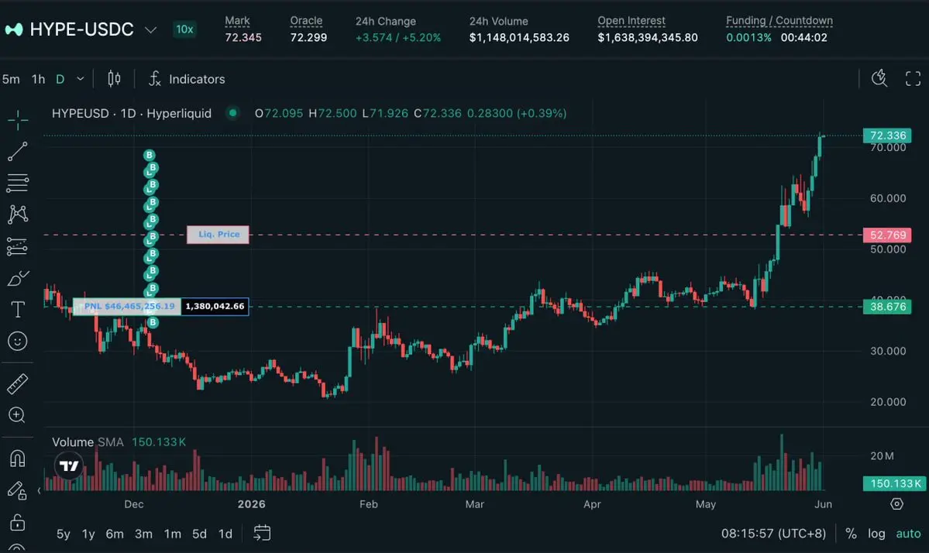
Task: Open the 10x leverage selector
Action: 184,29
